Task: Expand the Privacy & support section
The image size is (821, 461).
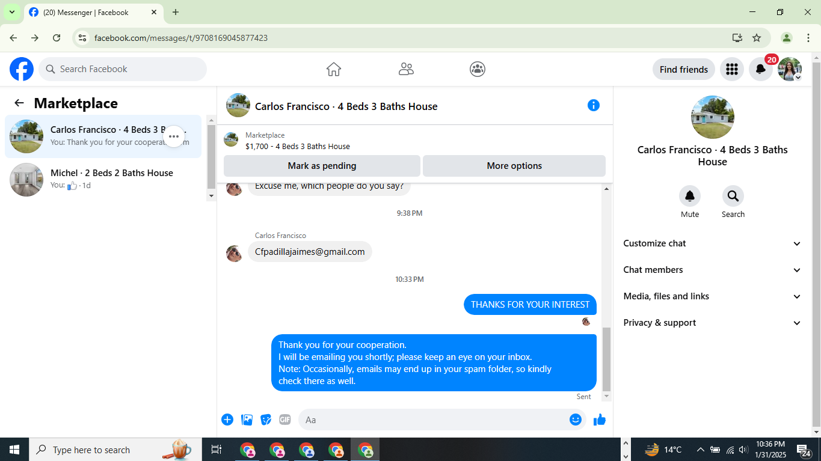Action: click(713, 323)
